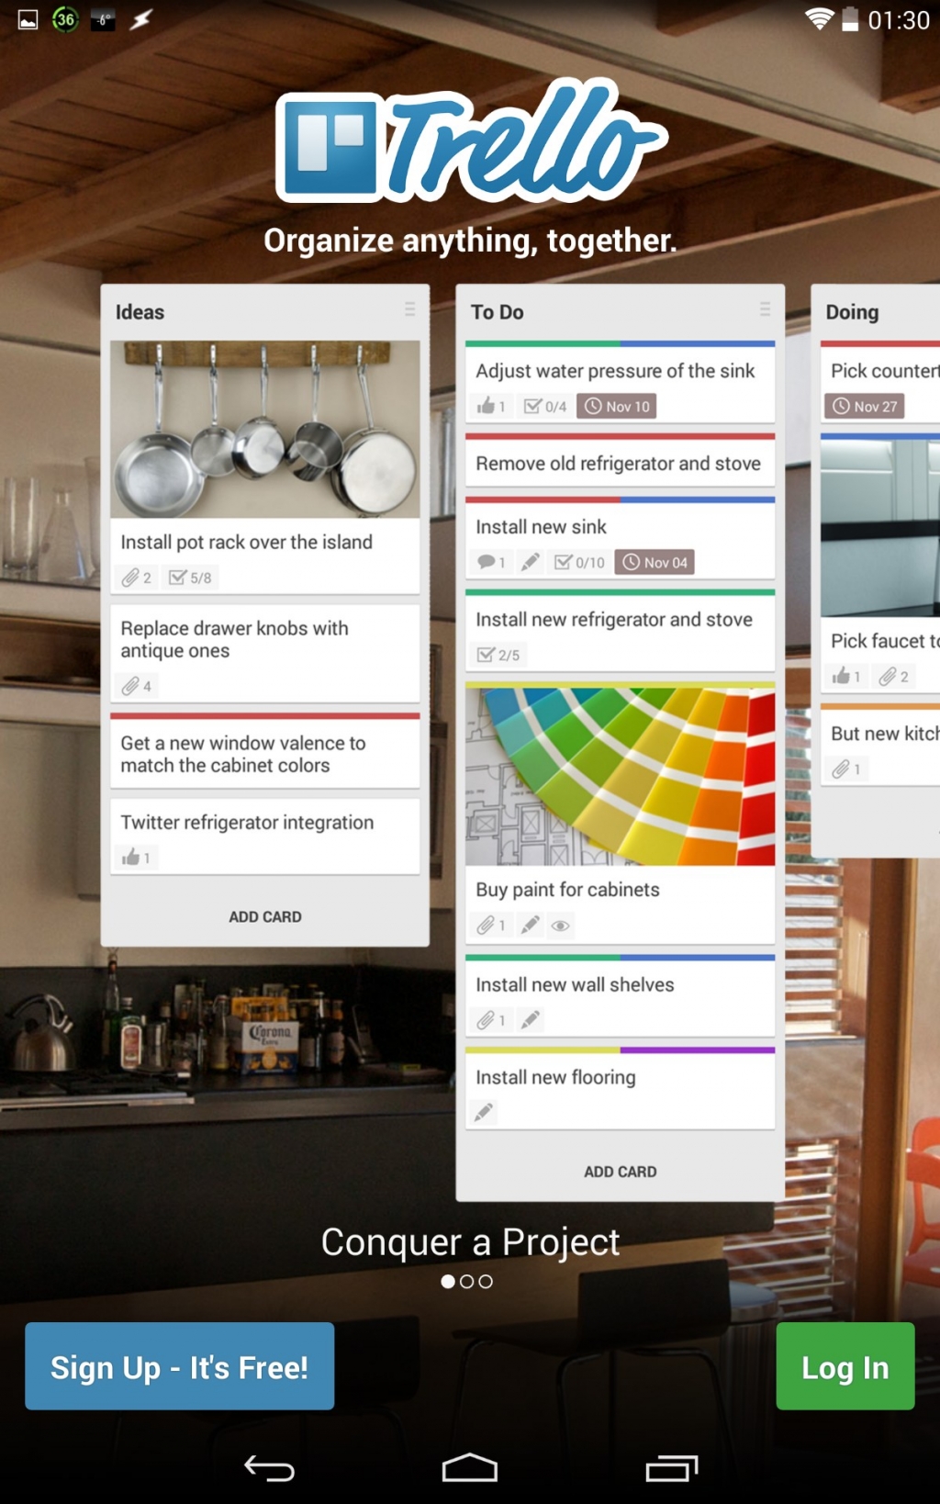Screen dimensions: 940x1504
Task: Tap the Doing list header
Action: (852, 311)
